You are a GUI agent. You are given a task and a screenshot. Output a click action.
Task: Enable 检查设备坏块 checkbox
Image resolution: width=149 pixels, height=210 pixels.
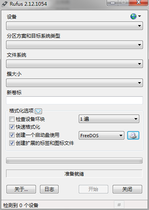tap(12, 119)
